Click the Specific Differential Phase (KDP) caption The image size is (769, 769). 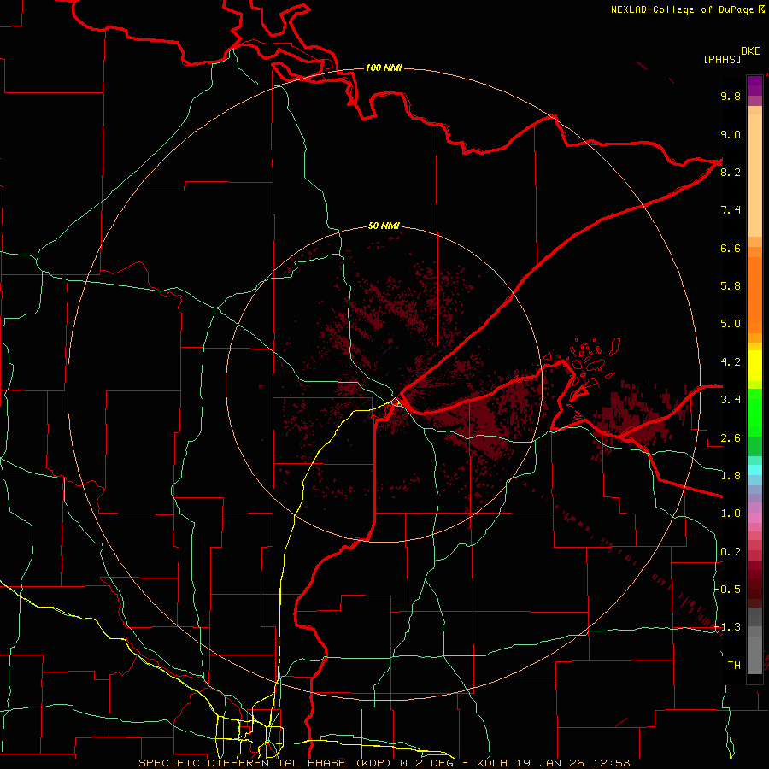[x=267, y=763]
